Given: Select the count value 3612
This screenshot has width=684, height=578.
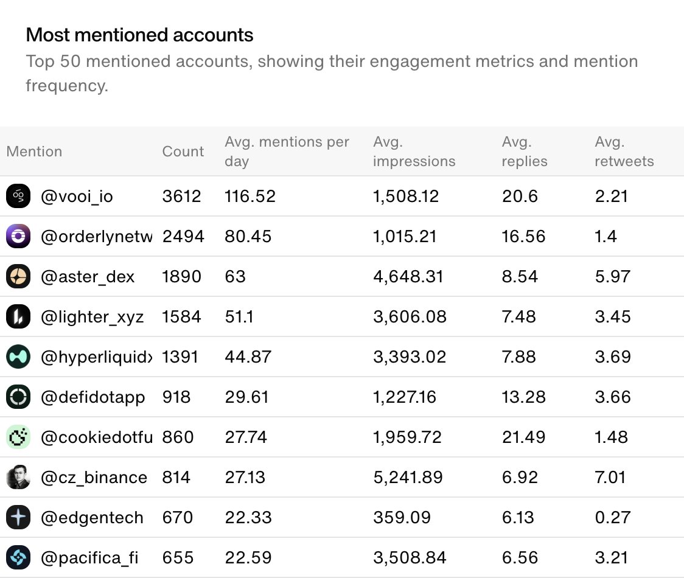Looking at the screenshot, I should (x=181, y=197).
